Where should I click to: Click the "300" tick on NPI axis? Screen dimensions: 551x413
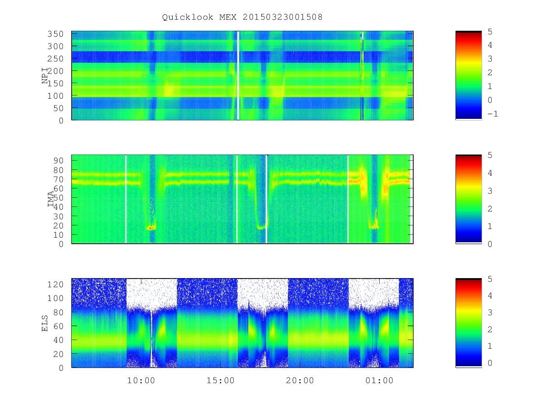coord(56,46)
